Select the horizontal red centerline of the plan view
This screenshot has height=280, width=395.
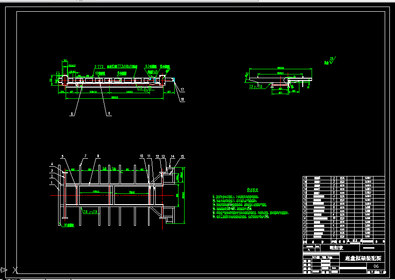pos(112,195)
